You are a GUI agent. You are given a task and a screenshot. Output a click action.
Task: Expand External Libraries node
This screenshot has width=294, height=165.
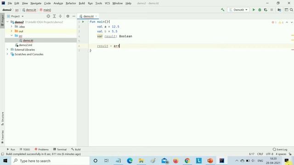click(7, 49)
